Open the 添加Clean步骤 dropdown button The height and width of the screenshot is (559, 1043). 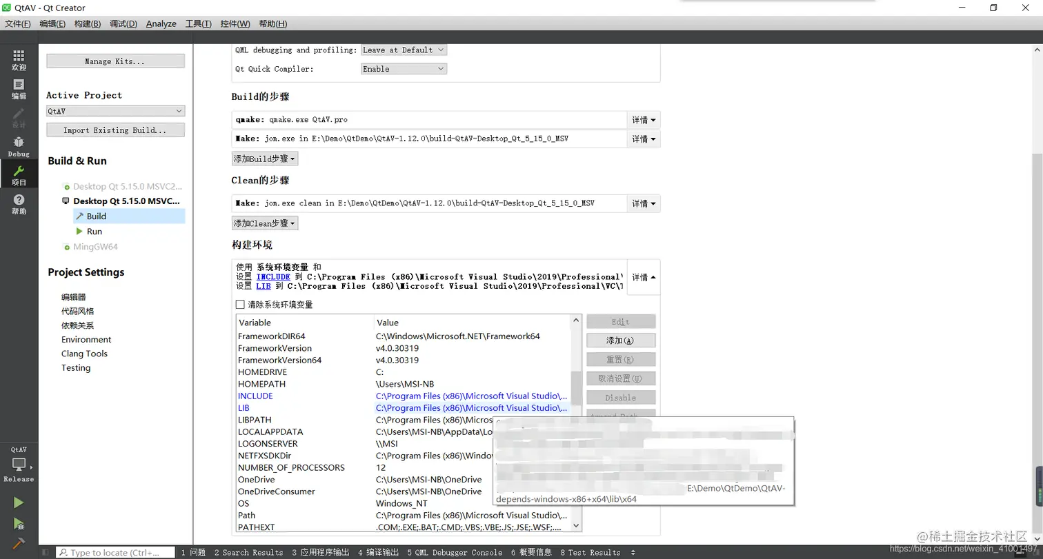[265, 223]
